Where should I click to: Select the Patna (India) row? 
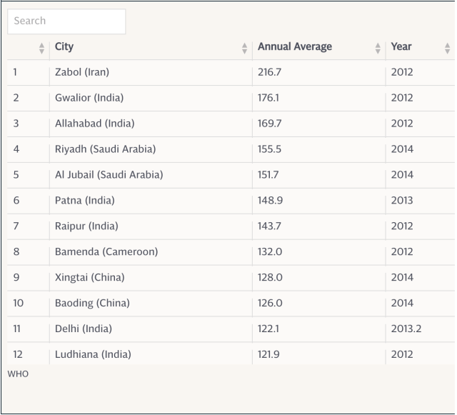84,201
